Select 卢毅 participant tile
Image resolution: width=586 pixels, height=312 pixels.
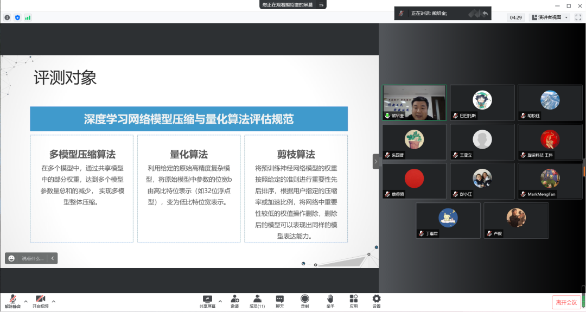pyautogui.click(x=516, y=220)
